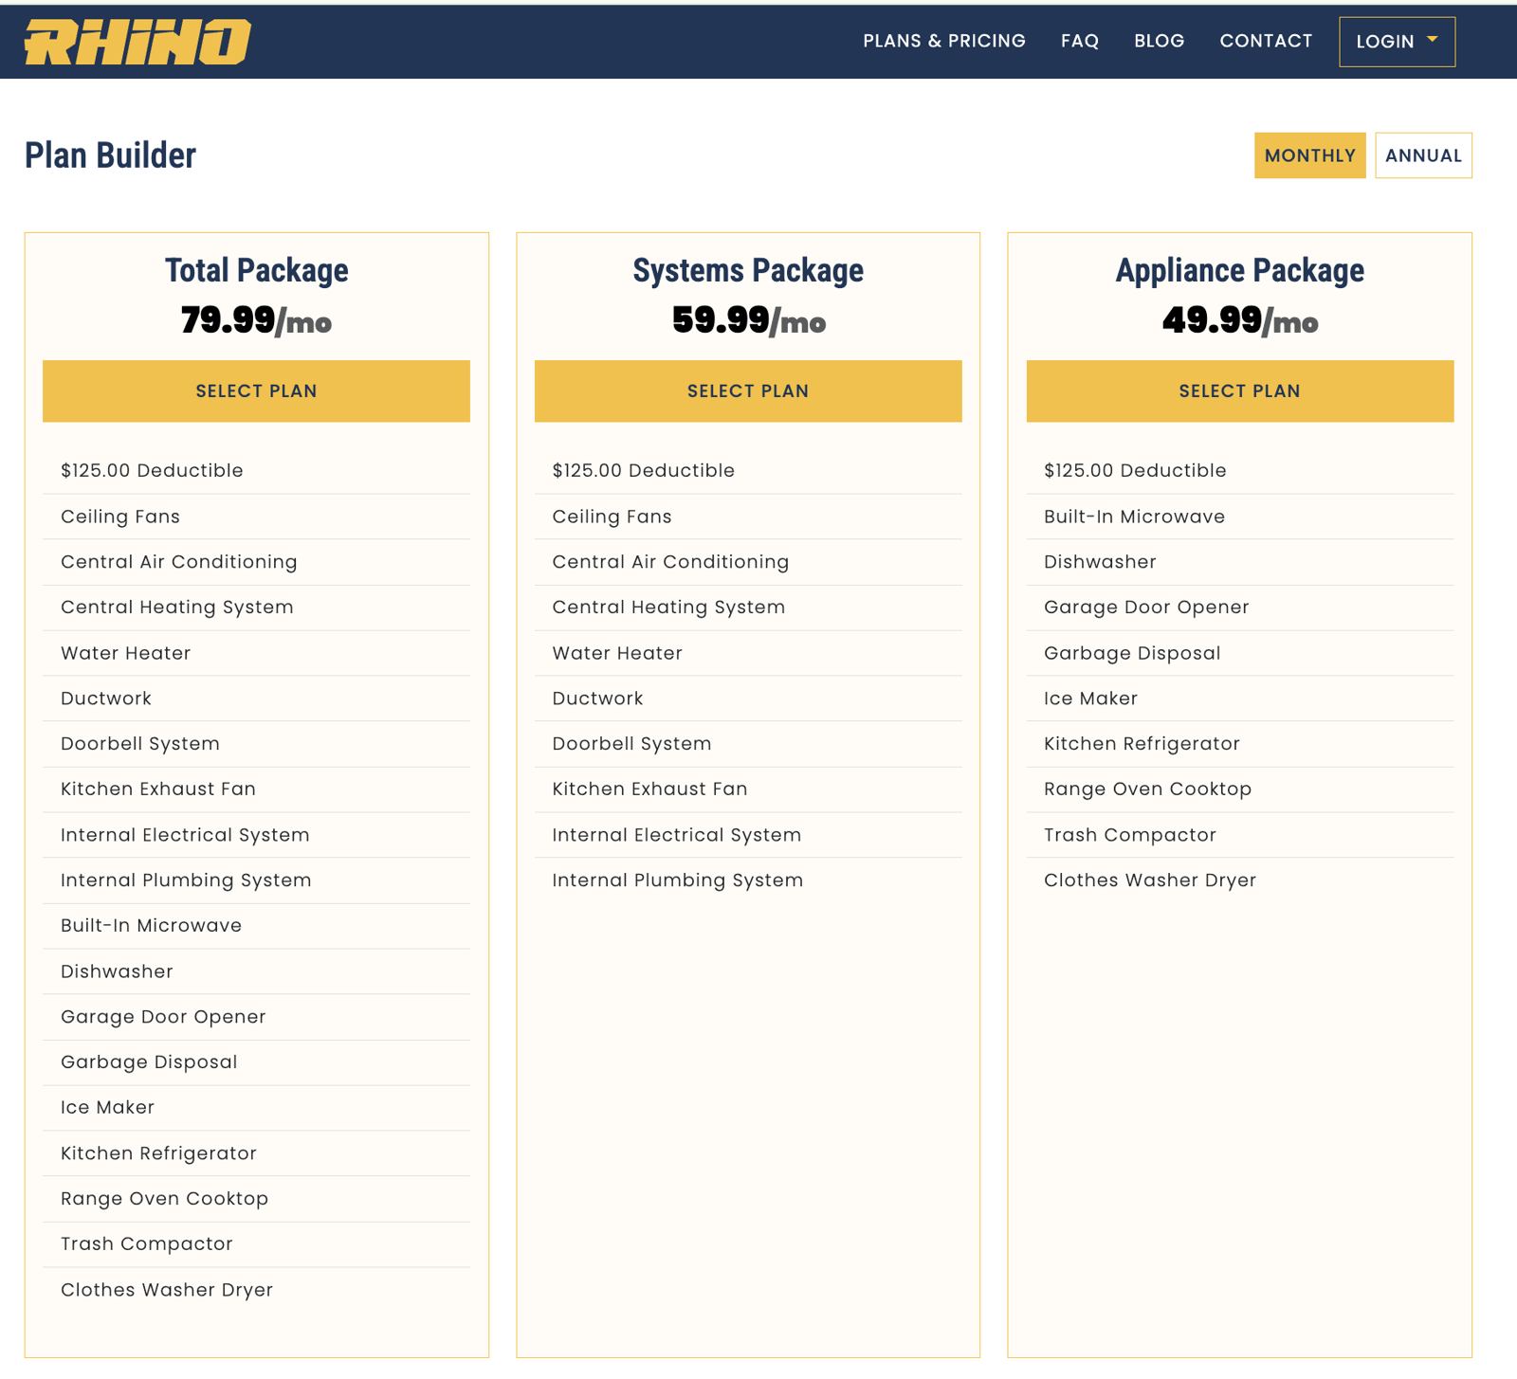Viewport: 1517px width, 1379px height.
Task: Click Clothes Washer Dryer in Appliance Package
Action: 1240,880
